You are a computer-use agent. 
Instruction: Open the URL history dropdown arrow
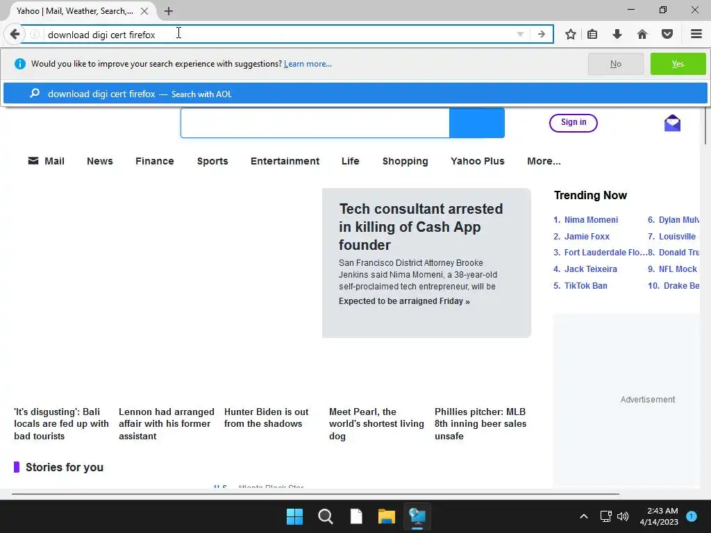point(520,34)
